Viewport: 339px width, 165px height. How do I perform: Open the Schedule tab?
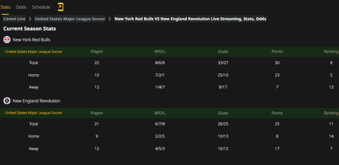[x=41, y=7]
